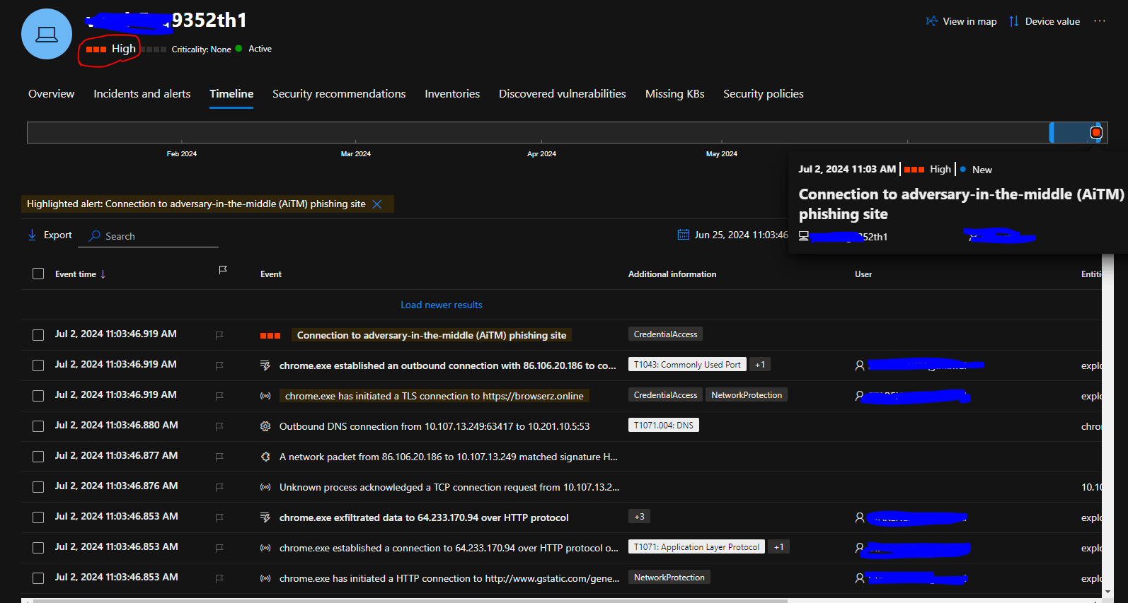Click the vertical scrollbar down arrow
This screenshot has height=603, width=1128.
1108,592
